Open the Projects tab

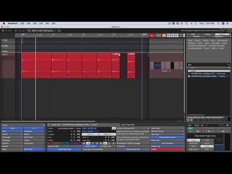tap(7, 30)
